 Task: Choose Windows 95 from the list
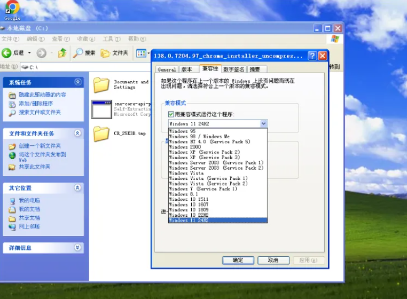(217, 131)
